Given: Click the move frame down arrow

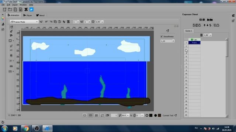Looking at the screenshot, I should click(207, 25).
